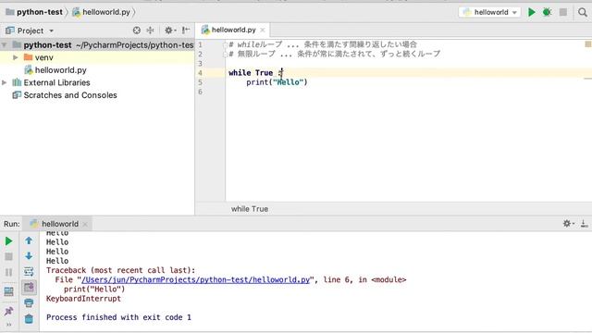Close the helloworld.py editor tab
Screen dimensions: 592x333
coord(263,31)
